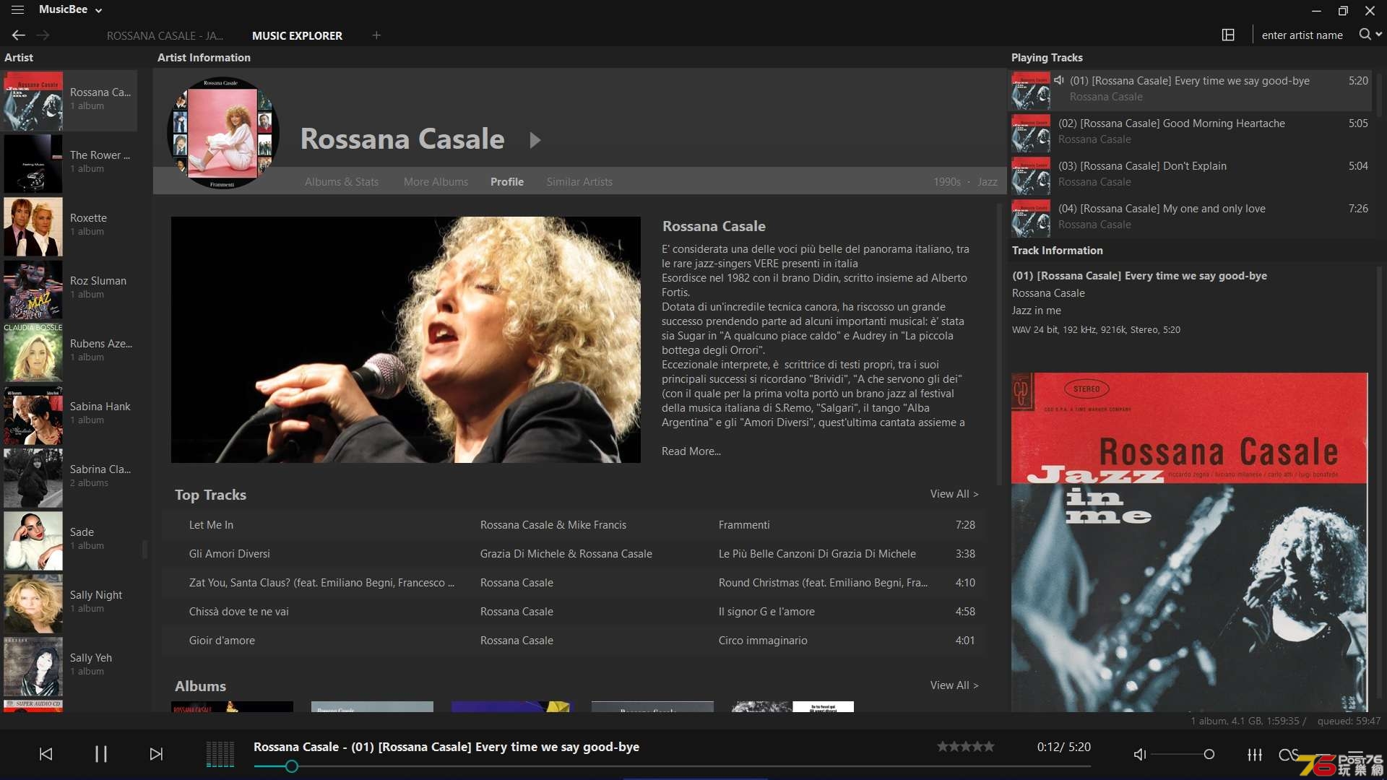Adjust the volume slider knob
The height and width of the screenshot is (780, 1387).
(1209, 755)
